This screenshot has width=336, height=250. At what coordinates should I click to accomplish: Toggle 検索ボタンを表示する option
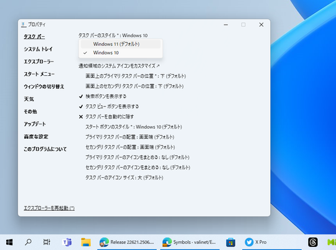pyautogui.click(x=103, y=96)
